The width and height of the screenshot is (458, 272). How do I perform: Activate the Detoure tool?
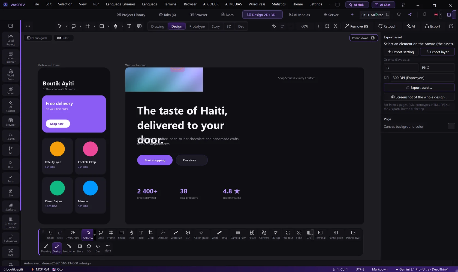click(x=163, y=234)
